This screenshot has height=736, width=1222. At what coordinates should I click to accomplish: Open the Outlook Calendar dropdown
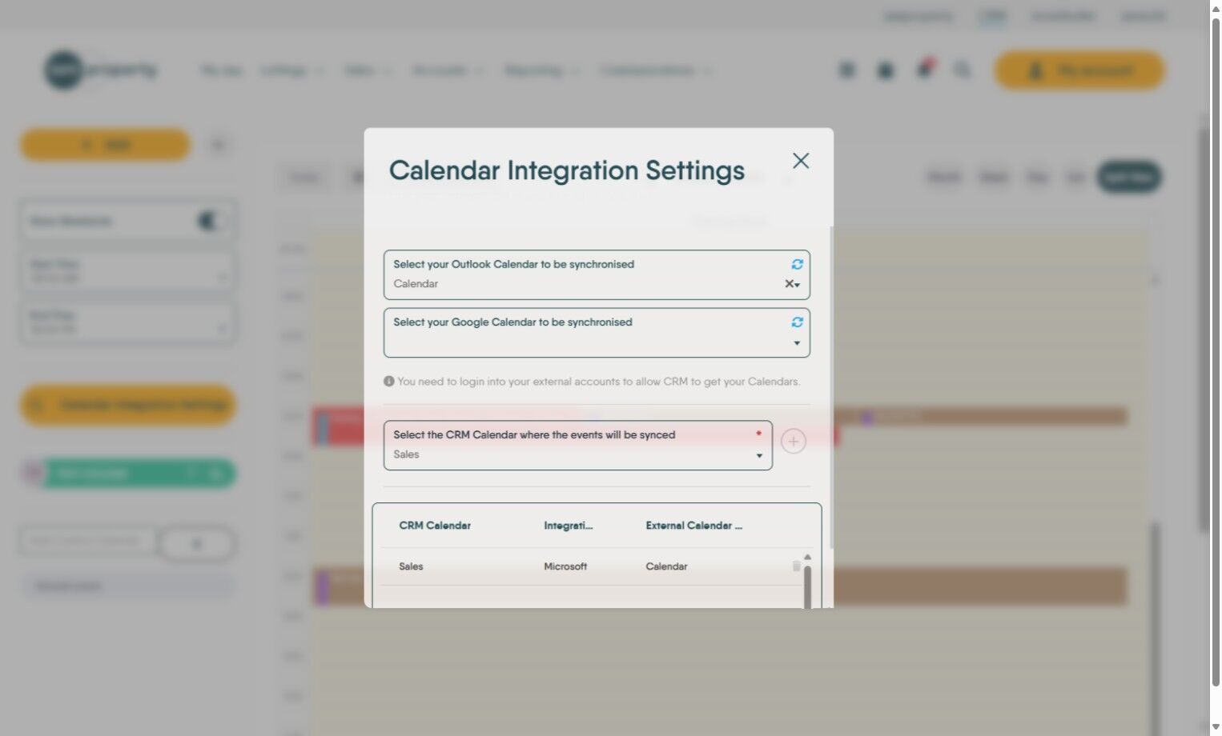[x=798, y=285]
